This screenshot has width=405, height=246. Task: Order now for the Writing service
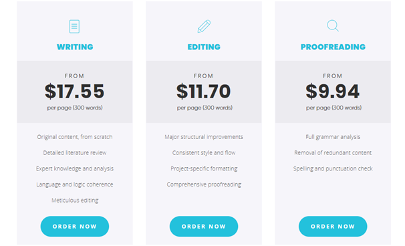[75, 227]
